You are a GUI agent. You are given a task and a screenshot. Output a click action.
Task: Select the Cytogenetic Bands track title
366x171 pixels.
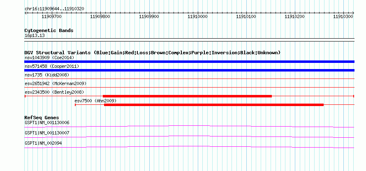(49, 30)
